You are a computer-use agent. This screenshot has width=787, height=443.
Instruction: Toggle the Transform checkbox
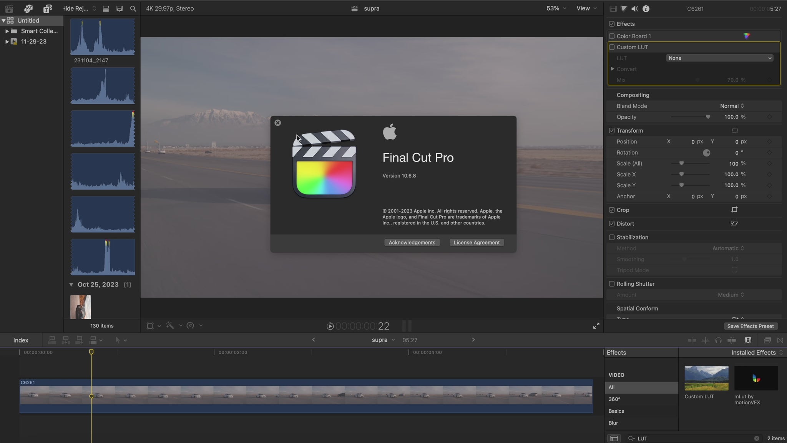(x=612, y=131)
